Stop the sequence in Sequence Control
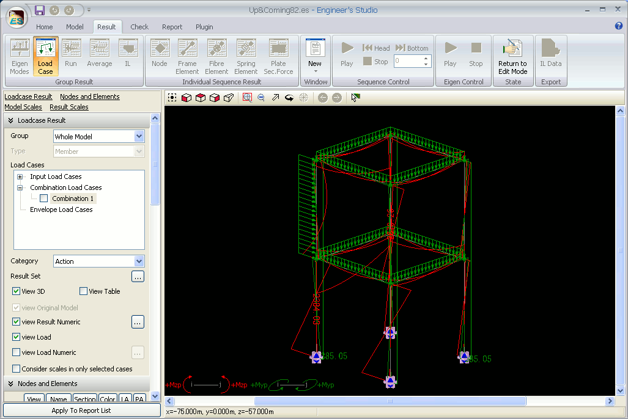 point(375,62)
